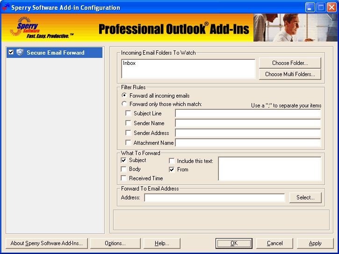Open the Choose Folder dialog
Screen dimensions: 339x254
click(290, 63)
